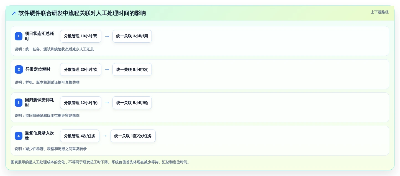Click the 分散管理 20小时/次 pill
Screen dimensions: 400x176
click(x=81, y=69)
